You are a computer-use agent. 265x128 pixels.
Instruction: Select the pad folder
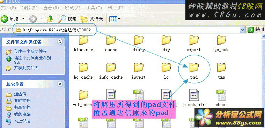coord(194,71)
